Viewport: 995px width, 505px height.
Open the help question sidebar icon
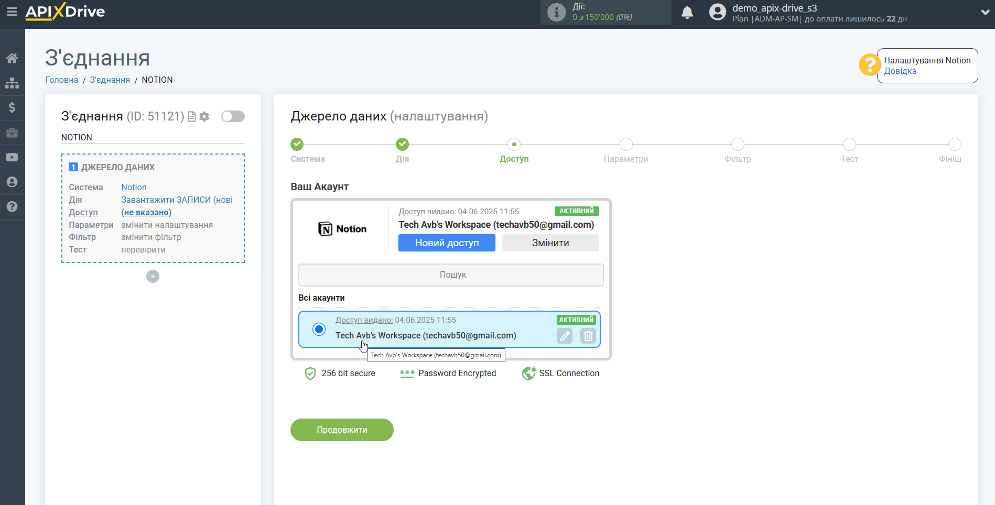12,206
